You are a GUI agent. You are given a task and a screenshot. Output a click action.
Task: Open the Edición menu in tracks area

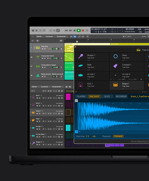coord(40,36)
